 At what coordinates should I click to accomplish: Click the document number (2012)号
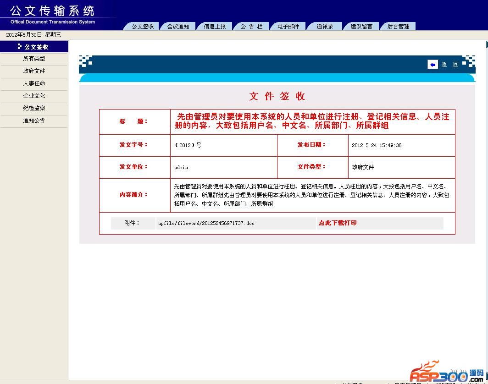coord(188,145)
